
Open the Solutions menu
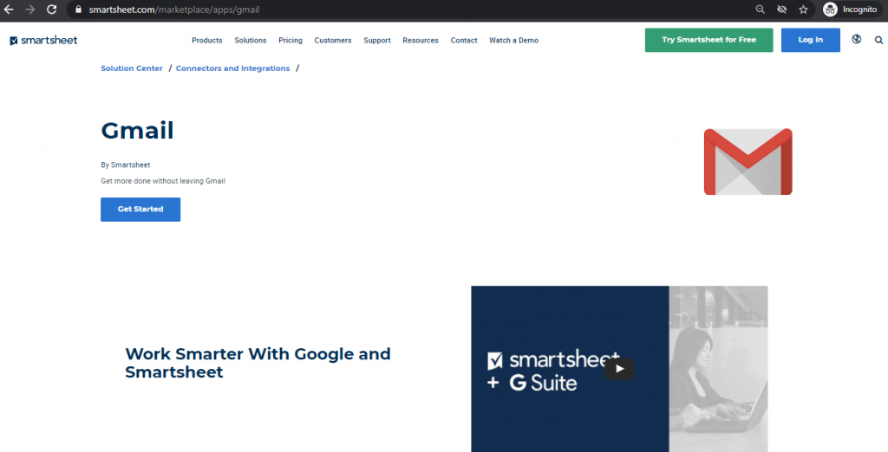[x=251, y=40]
